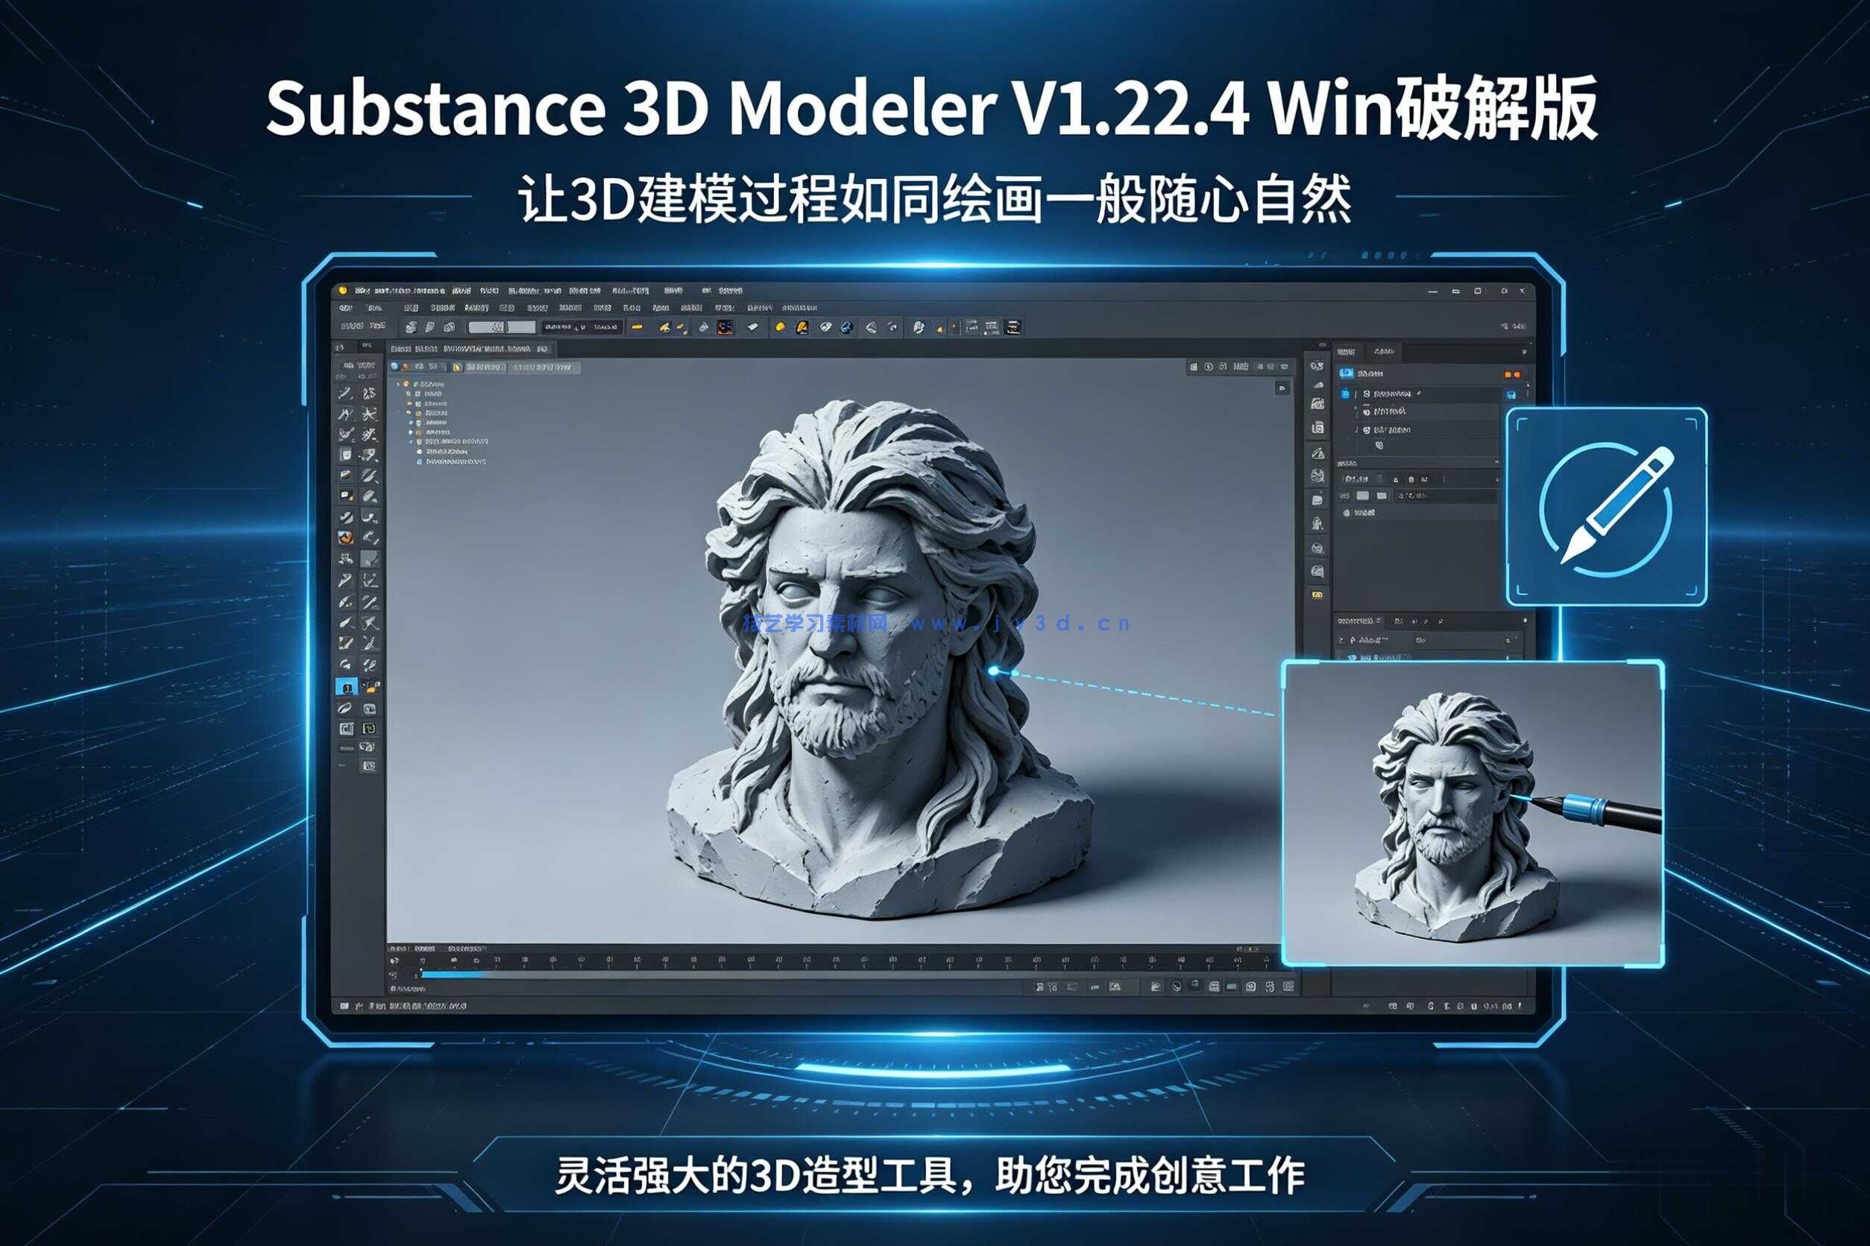Click the small play button at viewport top-right
This screenshot has height=1246, width=1870.
coord(1282,388)
